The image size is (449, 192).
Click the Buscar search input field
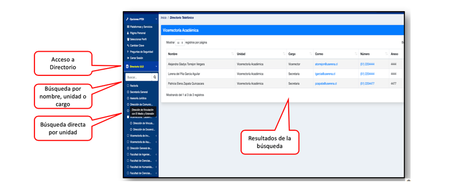tap(139, 77)
